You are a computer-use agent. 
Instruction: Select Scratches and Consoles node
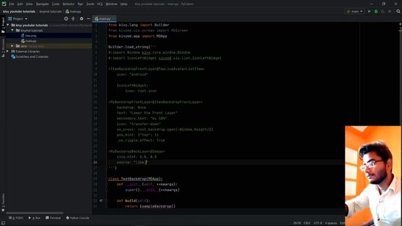30,56
